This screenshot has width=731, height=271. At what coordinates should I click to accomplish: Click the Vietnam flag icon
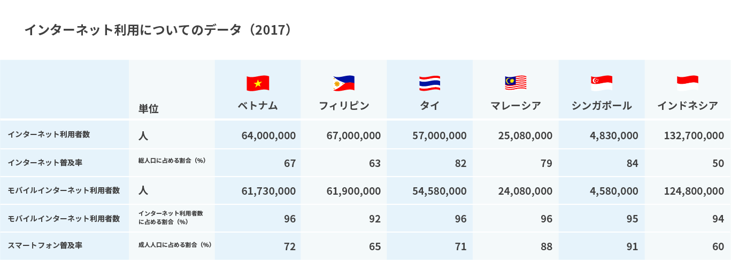point(258,83)
